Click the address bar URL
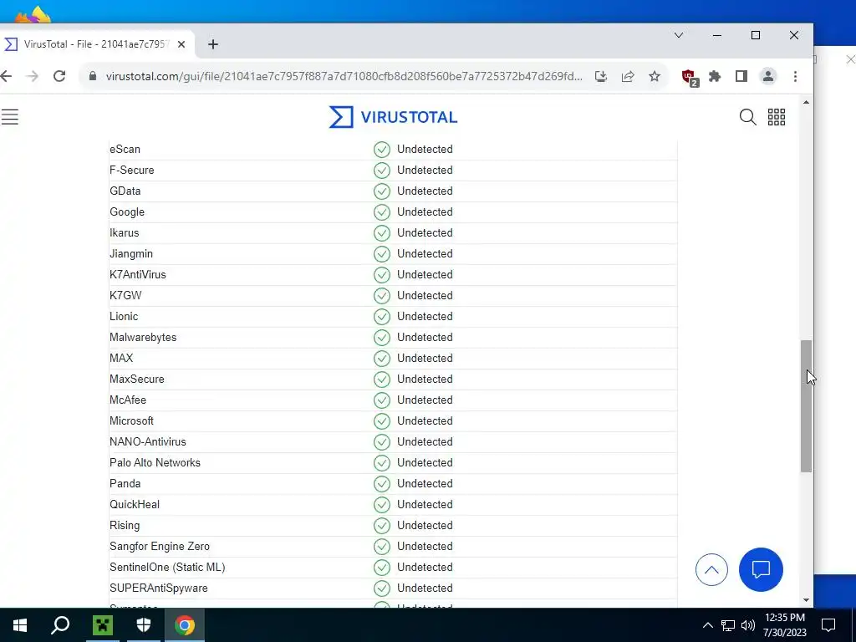 [344, 76]
